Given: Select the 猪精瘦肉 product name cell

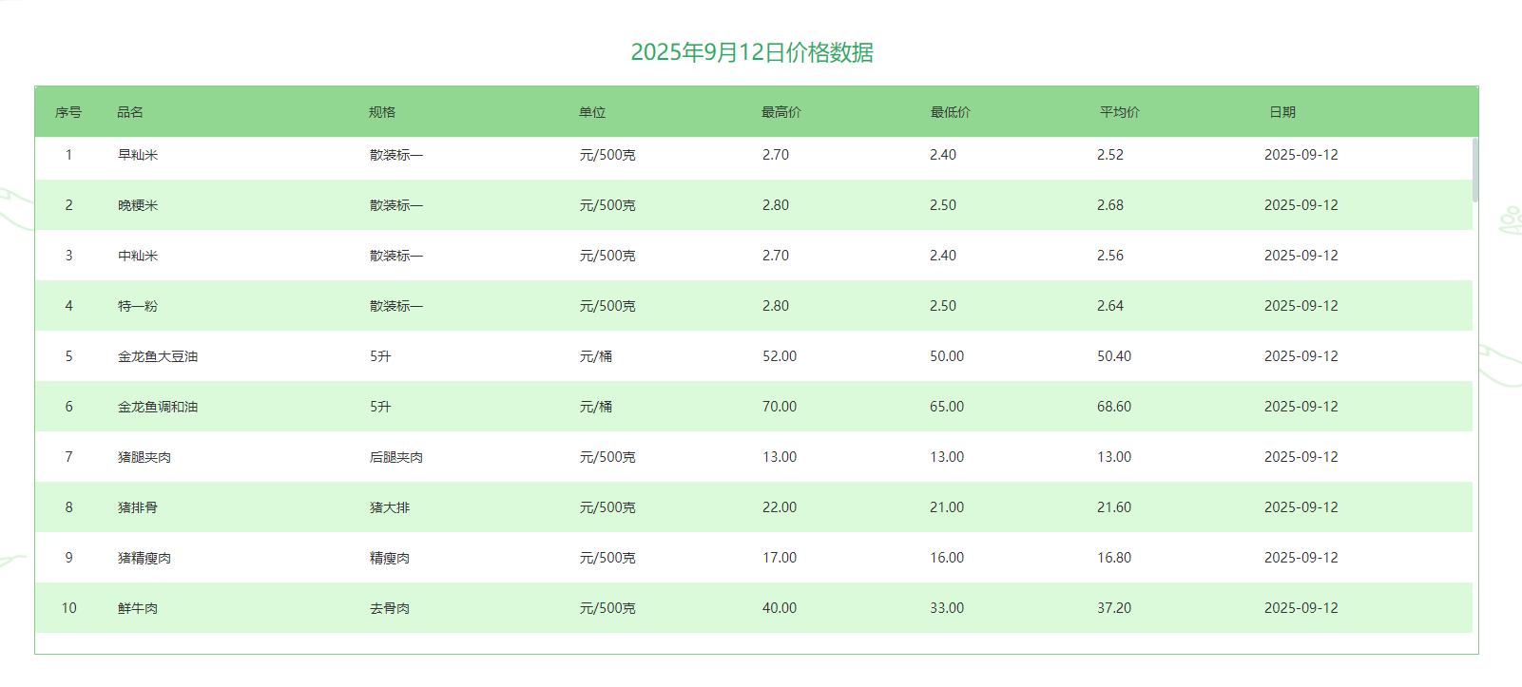Looking at the screenshot, I should coord(144,558).
